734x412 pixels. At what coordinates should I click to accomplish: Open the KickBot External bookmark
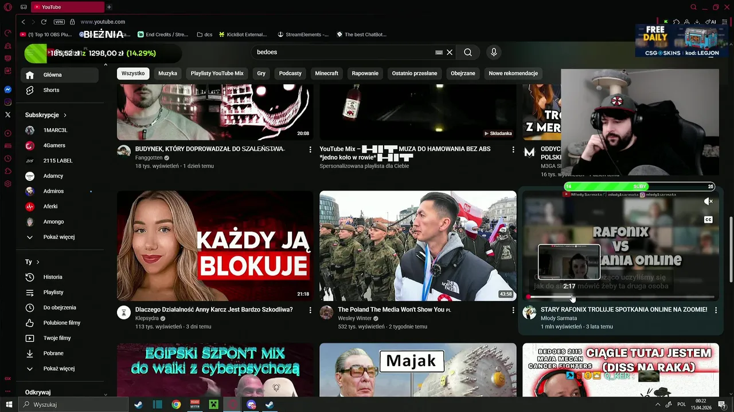pyautogui.click(x=242, y=34)
